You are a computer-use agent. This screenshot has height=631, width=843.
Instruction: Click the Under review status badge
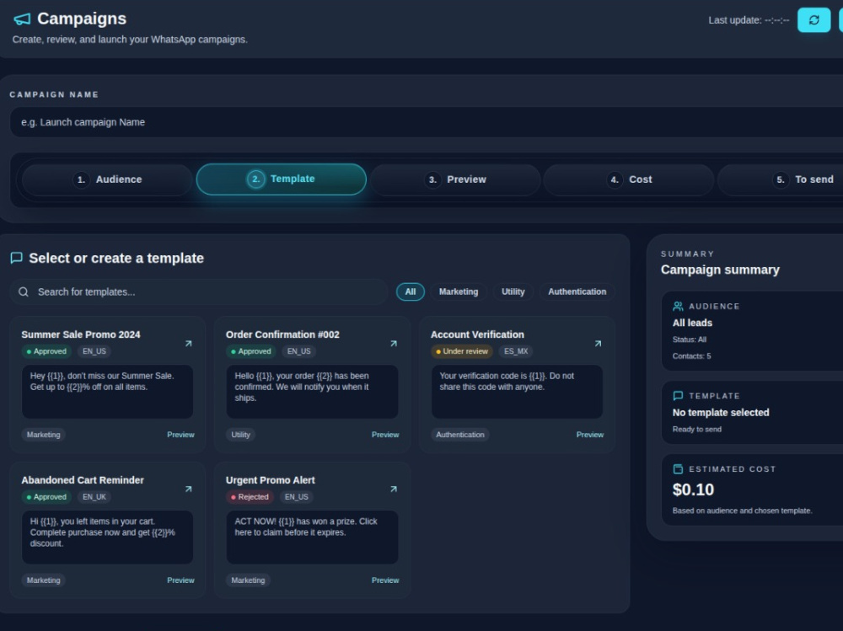[462, 351]
